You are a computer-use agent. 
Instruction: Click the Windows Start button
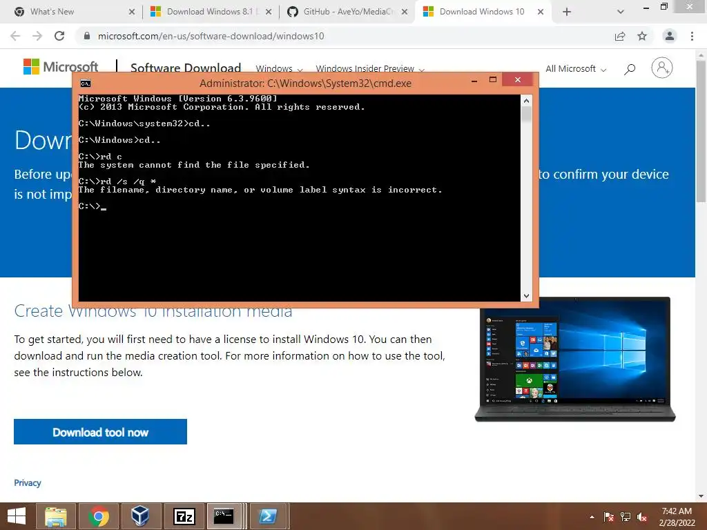pos(17,516)
